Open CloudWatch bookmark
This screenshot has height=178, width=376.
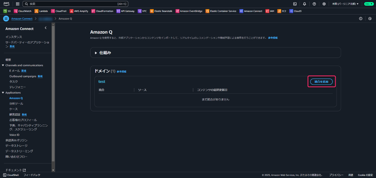(x=23, y=11)
